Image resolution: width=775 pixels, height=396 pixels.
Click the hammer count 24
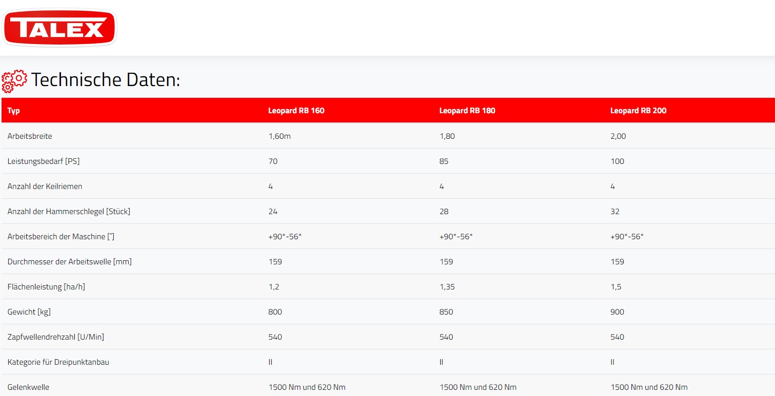click(x=273, y=212)
